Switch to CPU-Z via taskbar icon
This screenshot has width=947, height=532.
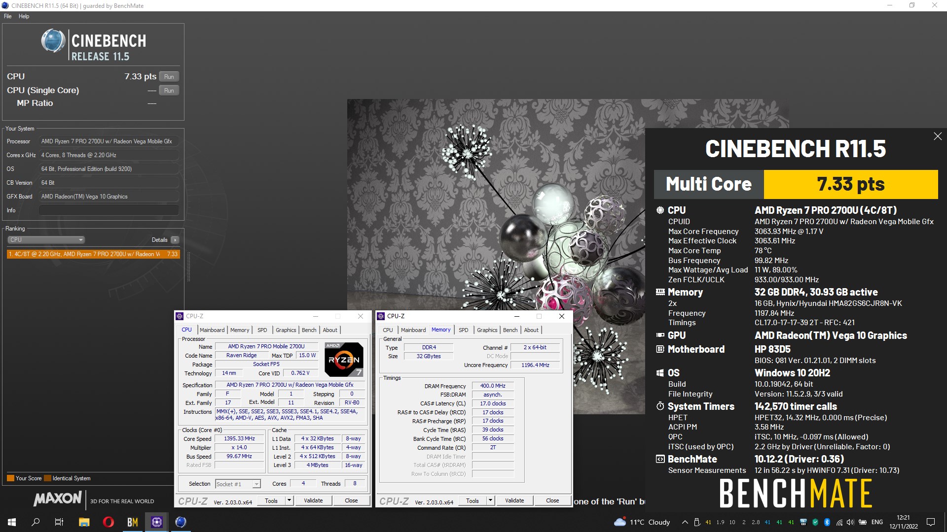pos(156,522)
